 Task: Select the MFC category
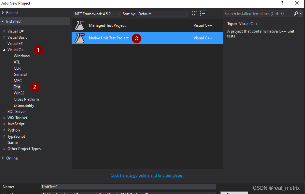point(18,80)
